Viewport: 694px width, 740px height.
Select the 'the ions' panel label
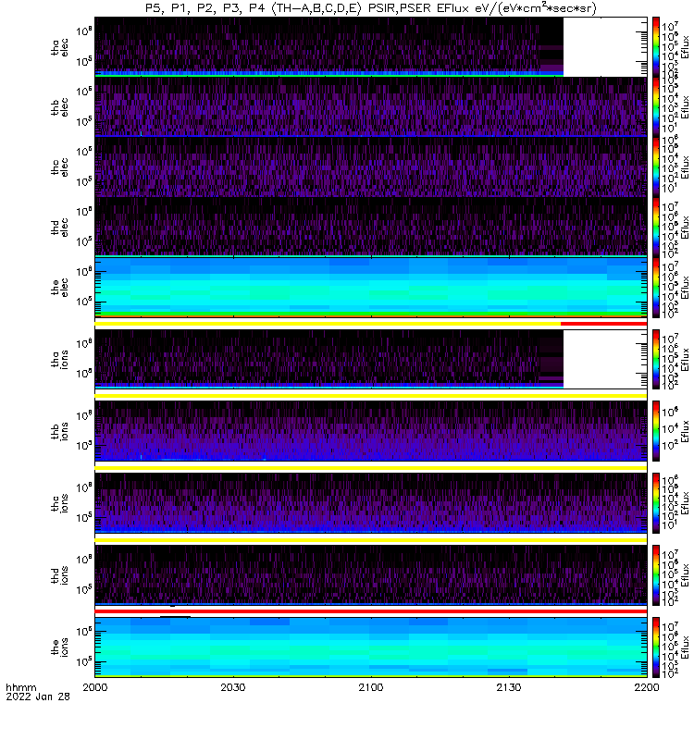point(59,647)
